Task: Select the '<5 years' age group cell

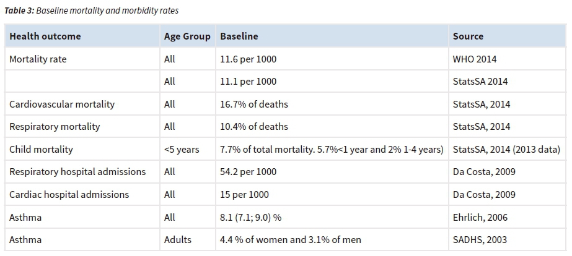Action: click(182, 149)
